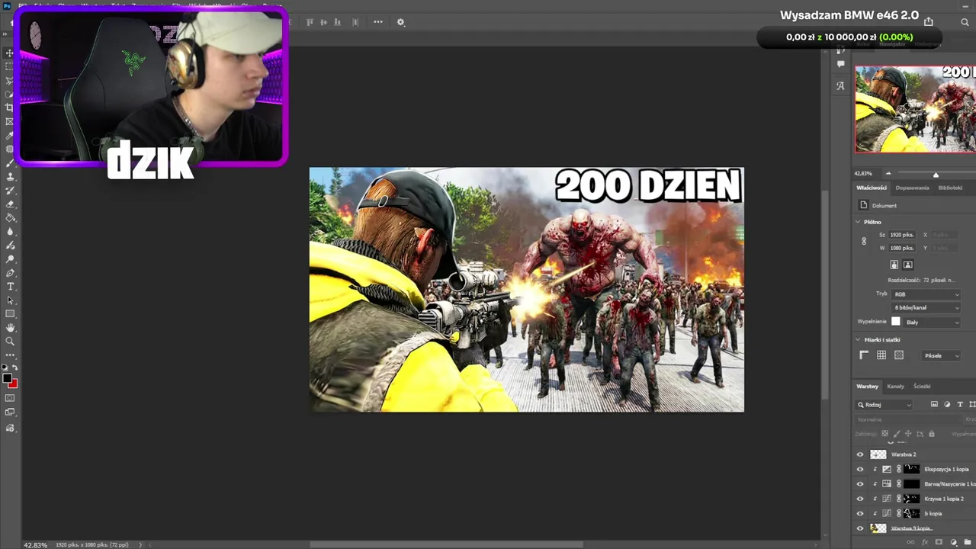Collapse the Miarki i siatki section
Screen dimensions: 976x549
point(858,339)
